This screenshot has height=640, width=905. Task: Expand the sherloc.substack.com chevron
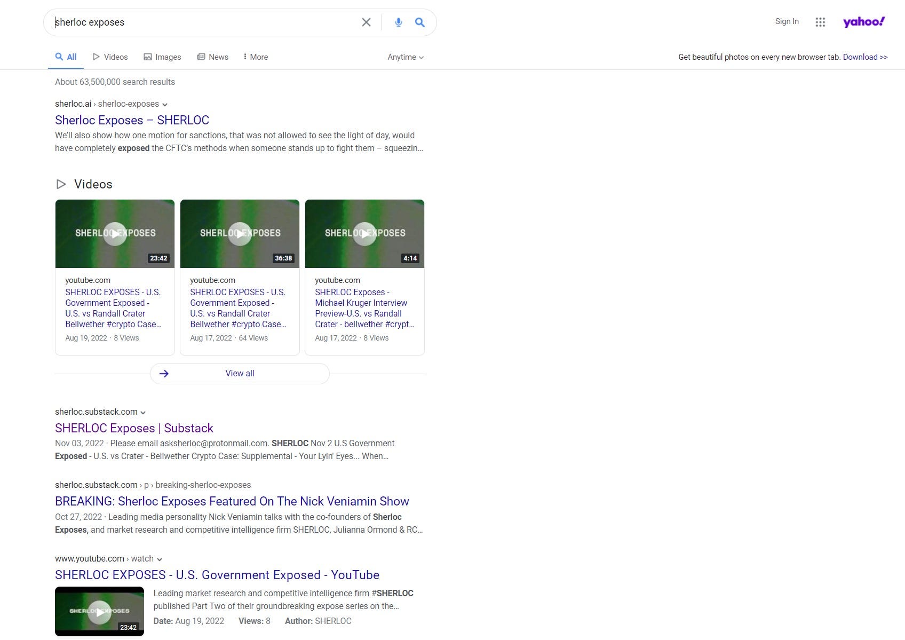click(x=143, y=412)
